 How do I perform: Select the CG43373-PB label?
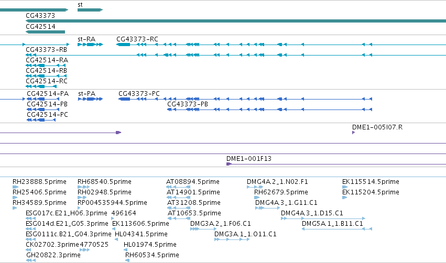[x=188, y=104]
